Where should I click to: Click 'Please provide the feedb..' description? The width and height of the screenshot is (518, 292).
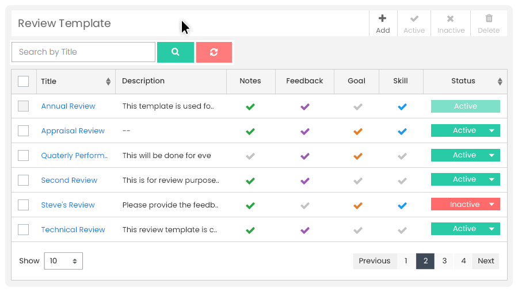170,205
